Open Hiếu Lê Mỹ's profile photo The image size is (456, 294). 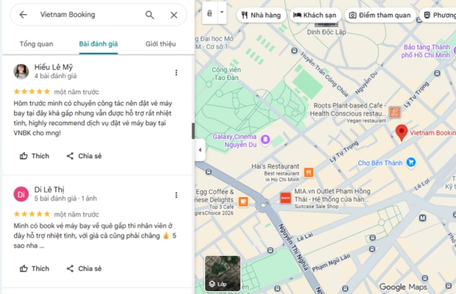coord(21,71)
